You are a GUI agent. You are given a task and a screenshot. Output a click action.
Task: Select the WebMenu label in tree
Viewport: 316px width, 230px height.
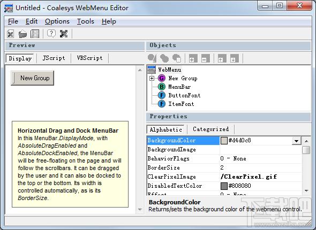[169, 70]
